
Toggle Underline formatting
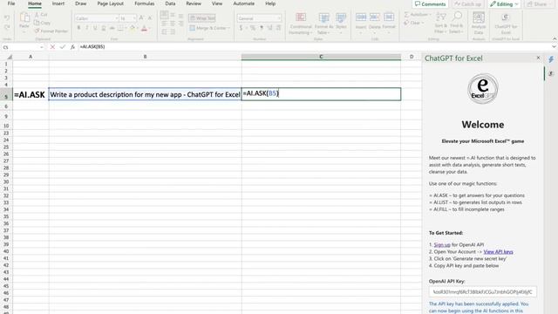click(95, 28)
